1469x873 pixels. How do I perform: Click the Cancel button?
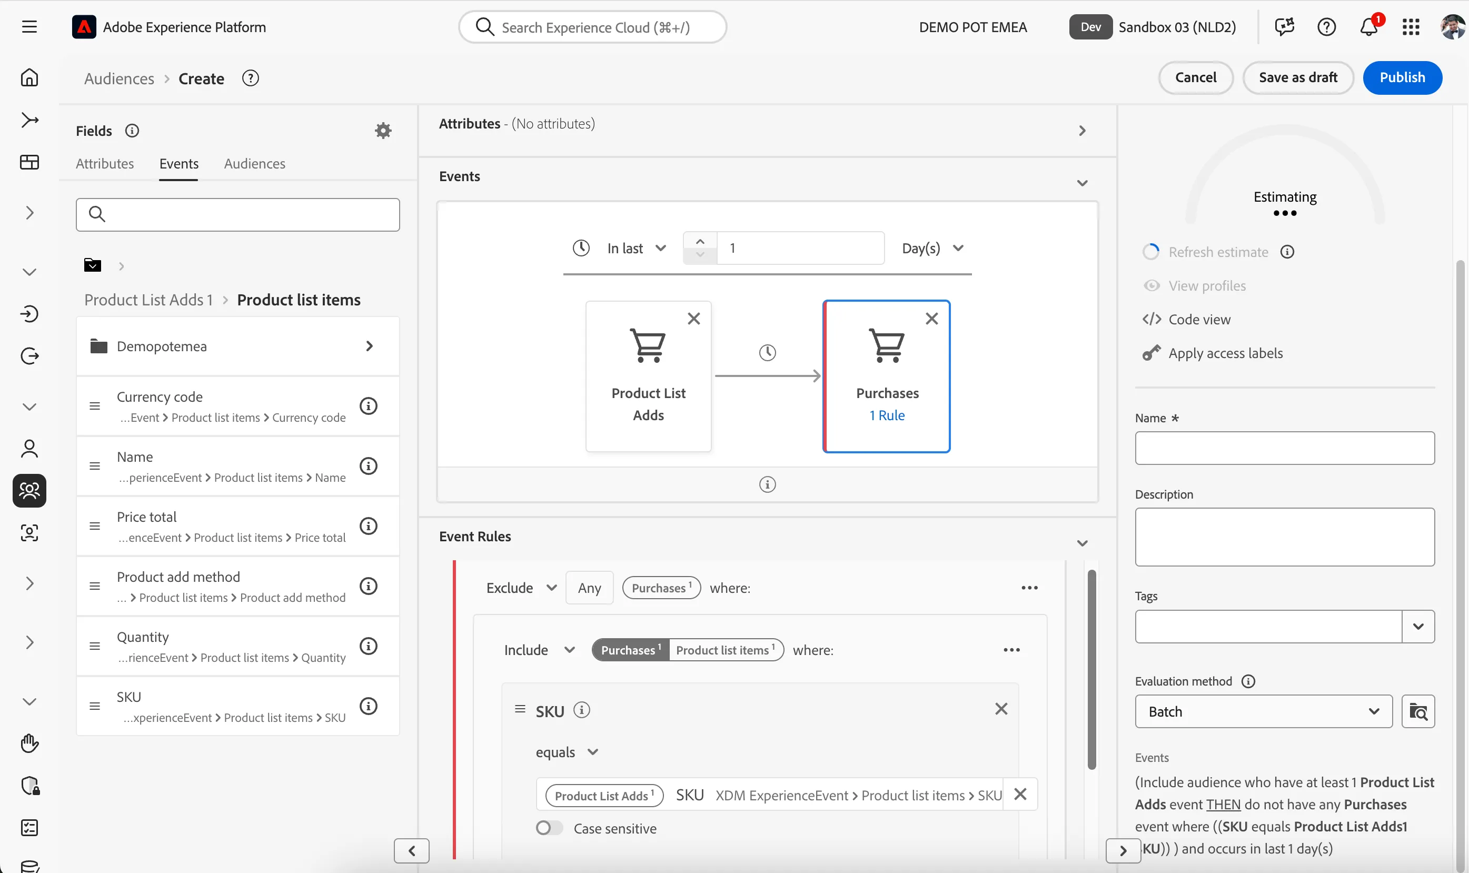coord(1196,77)
